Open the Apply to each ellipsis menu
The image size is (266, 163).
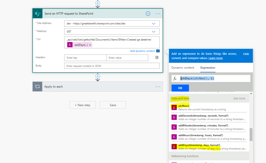[158, 87]
